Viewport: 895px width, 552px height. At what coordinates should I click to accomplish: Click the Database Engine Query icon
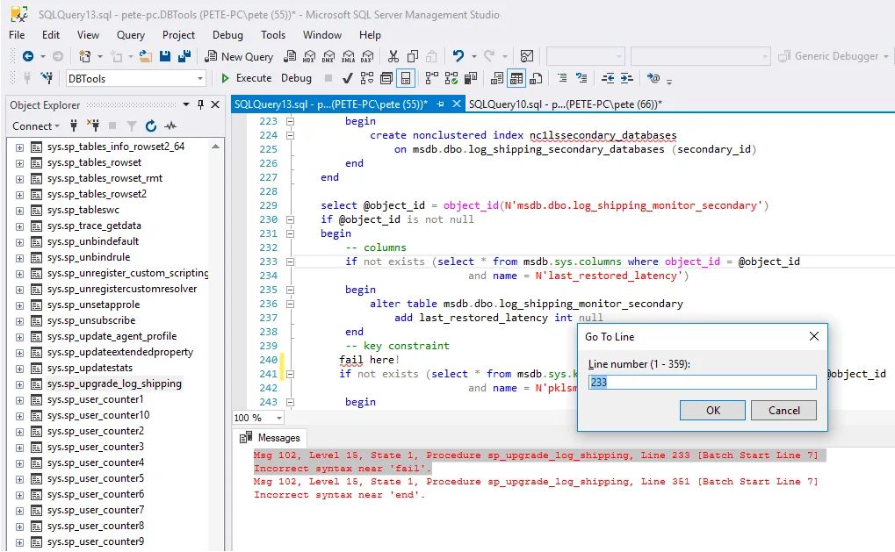pos(290,56)
